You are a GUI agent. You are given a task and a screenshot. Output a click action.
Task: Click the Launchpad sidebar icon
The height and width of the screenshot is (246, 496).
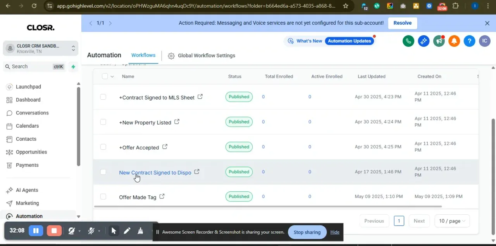(x=9, y=87)
